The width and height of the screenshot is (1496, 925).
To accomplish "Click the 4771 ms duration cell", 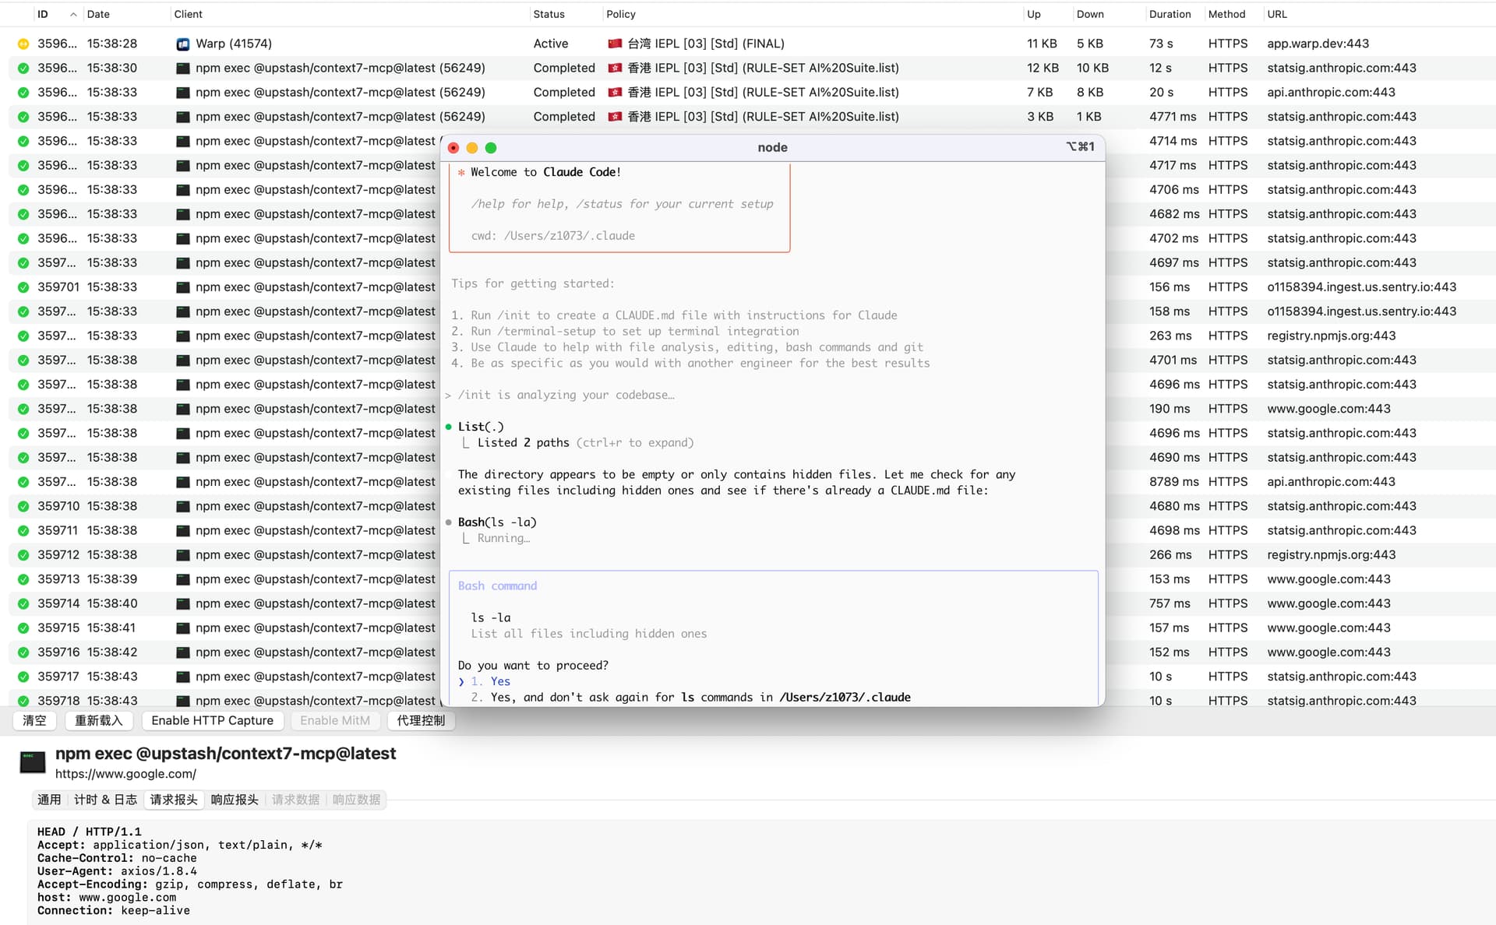I will (1173, 116).
